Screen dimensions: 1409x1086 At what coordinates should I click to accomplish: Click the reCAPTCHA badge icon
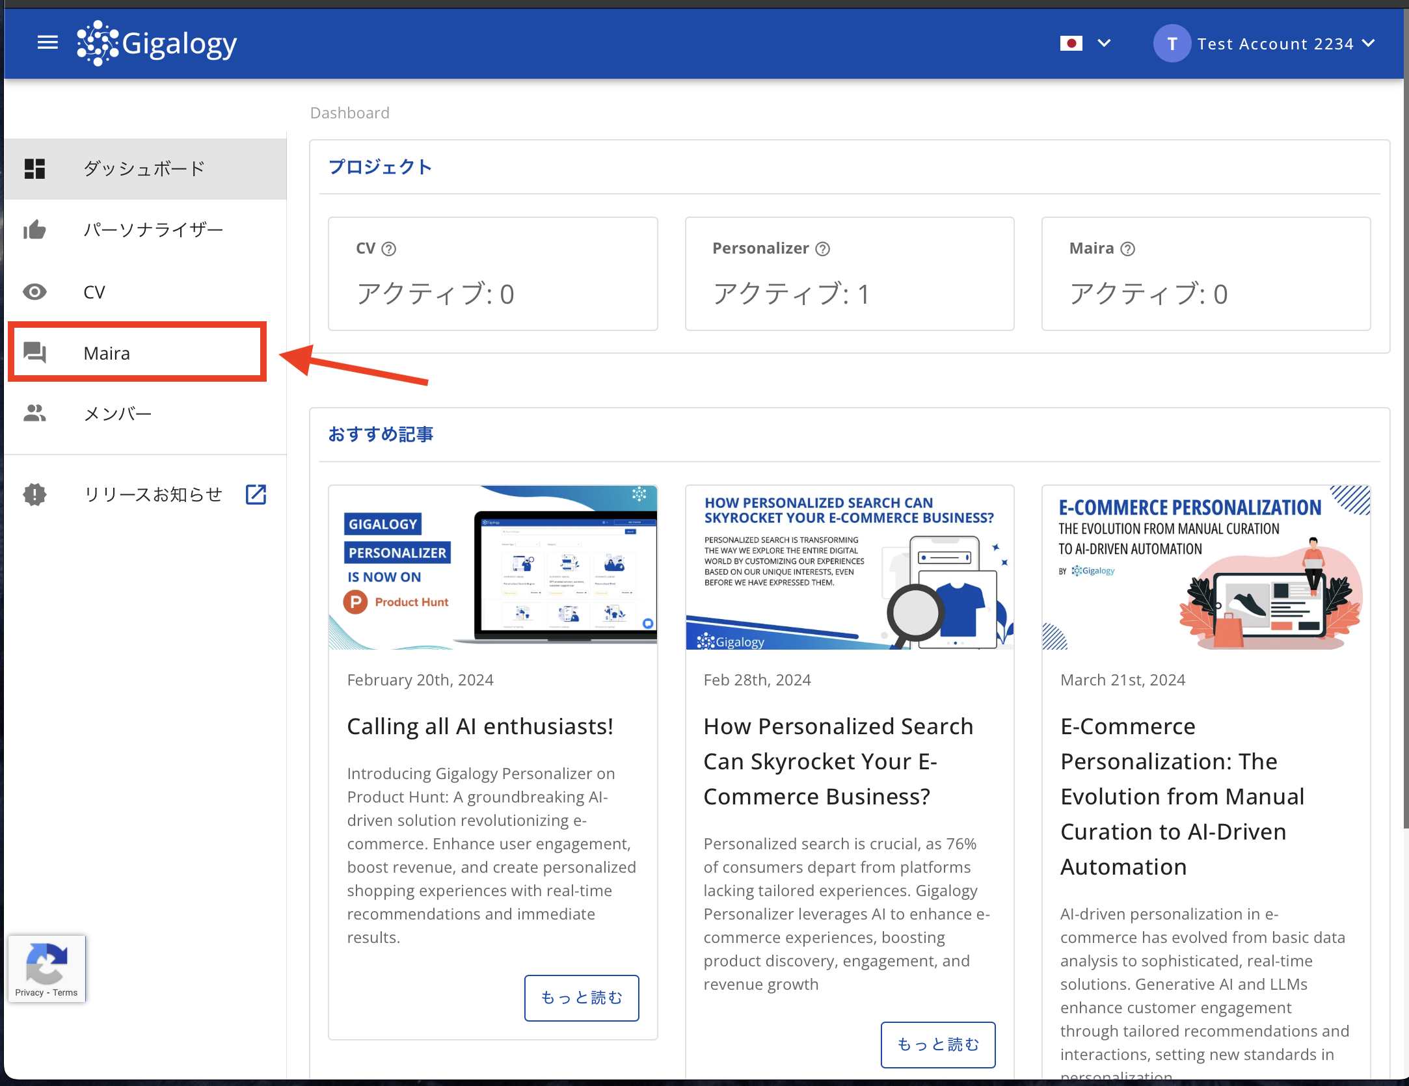point(46,962)
